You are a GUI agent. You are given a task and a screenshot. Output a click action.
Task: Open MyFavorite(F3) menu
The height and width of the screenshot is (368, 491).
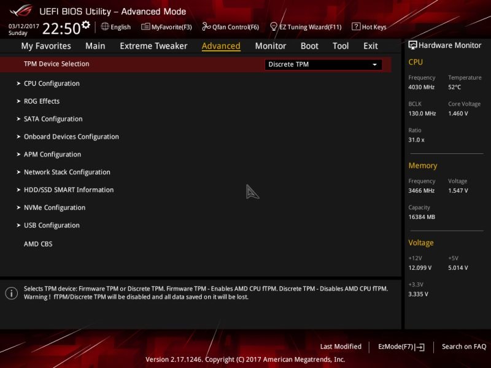[166, 27]
